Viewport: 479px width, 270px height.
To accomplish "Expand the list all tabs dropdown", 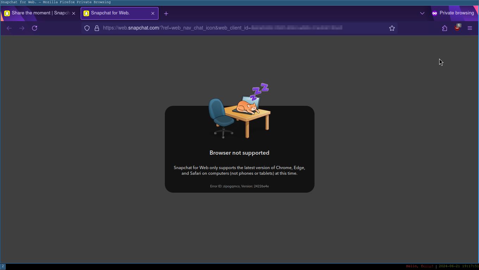I will point(422,13).
